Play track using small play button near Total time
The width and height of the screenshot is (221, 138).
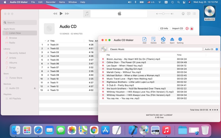[x=213, y=110]
